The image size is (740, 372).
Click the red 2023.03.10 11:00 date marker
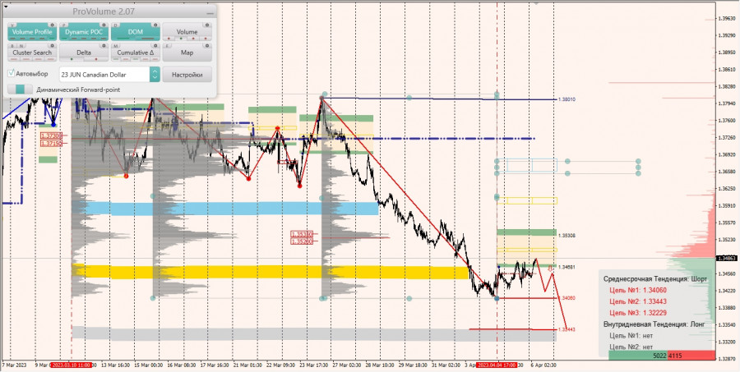[x=72, y=365]
